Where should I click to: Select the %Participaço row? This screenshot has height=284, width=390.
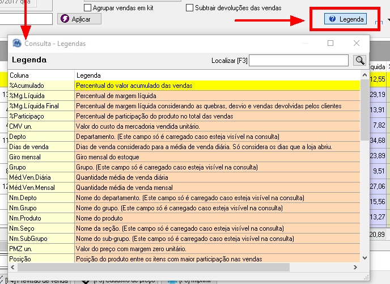pos(184,116)
